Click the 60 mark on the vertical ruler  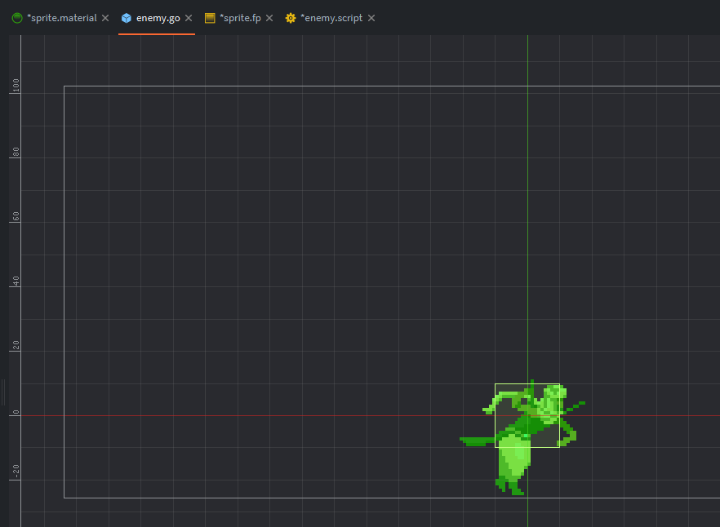click(15, 217)
